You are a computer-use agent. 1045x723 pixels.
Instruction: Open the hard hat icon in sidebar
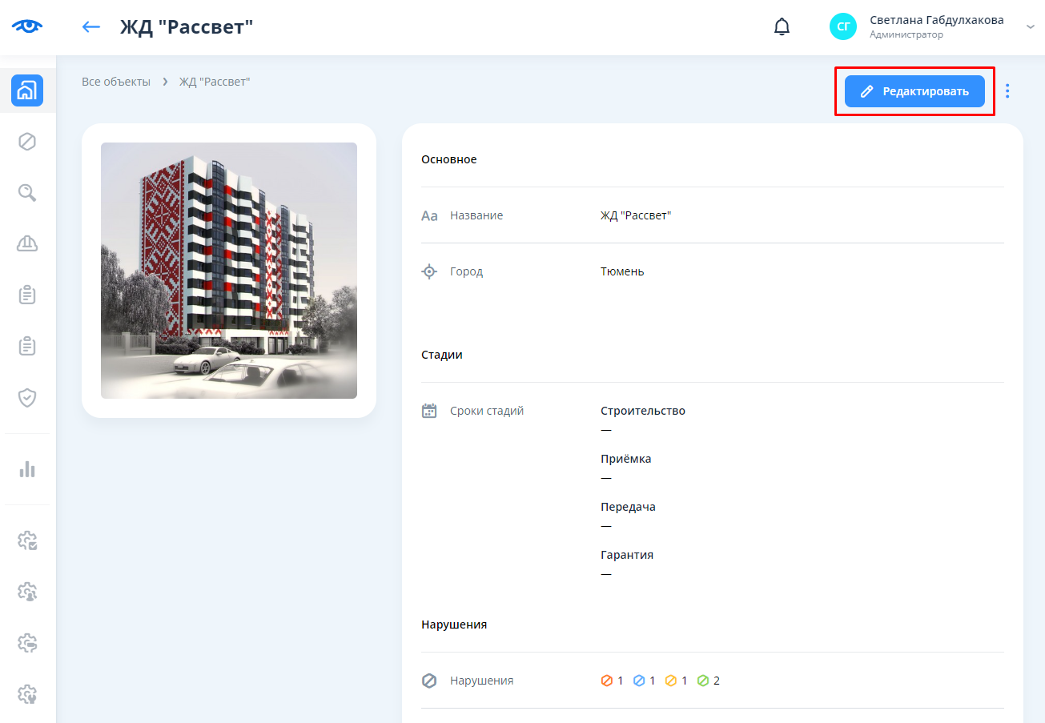tap(27, 244)
